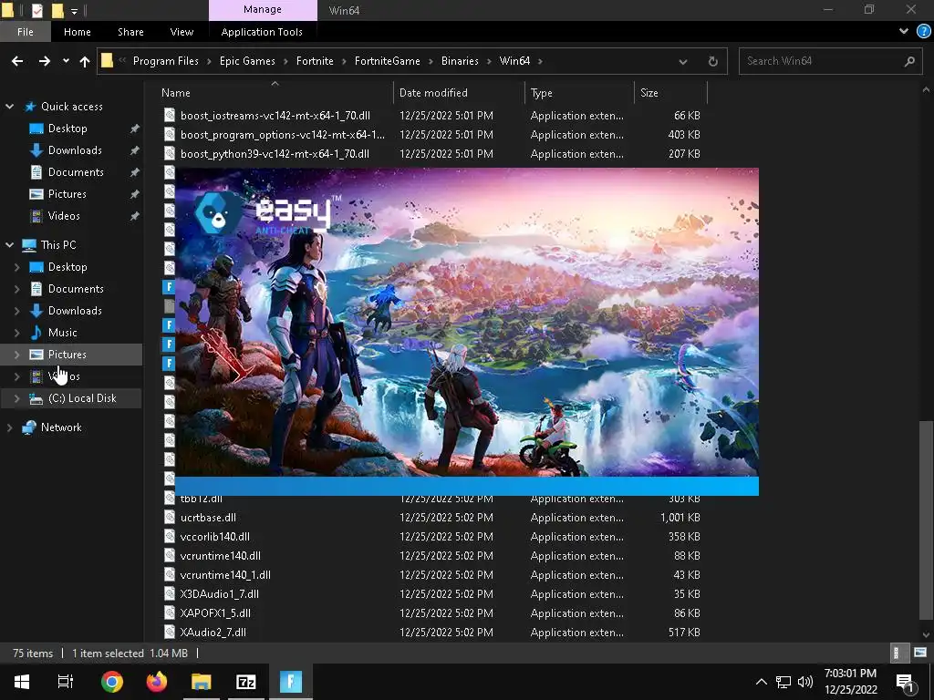Switch to Home ribbon tab
The height and width of the screenshot is (700, 934).
(78, 32)
